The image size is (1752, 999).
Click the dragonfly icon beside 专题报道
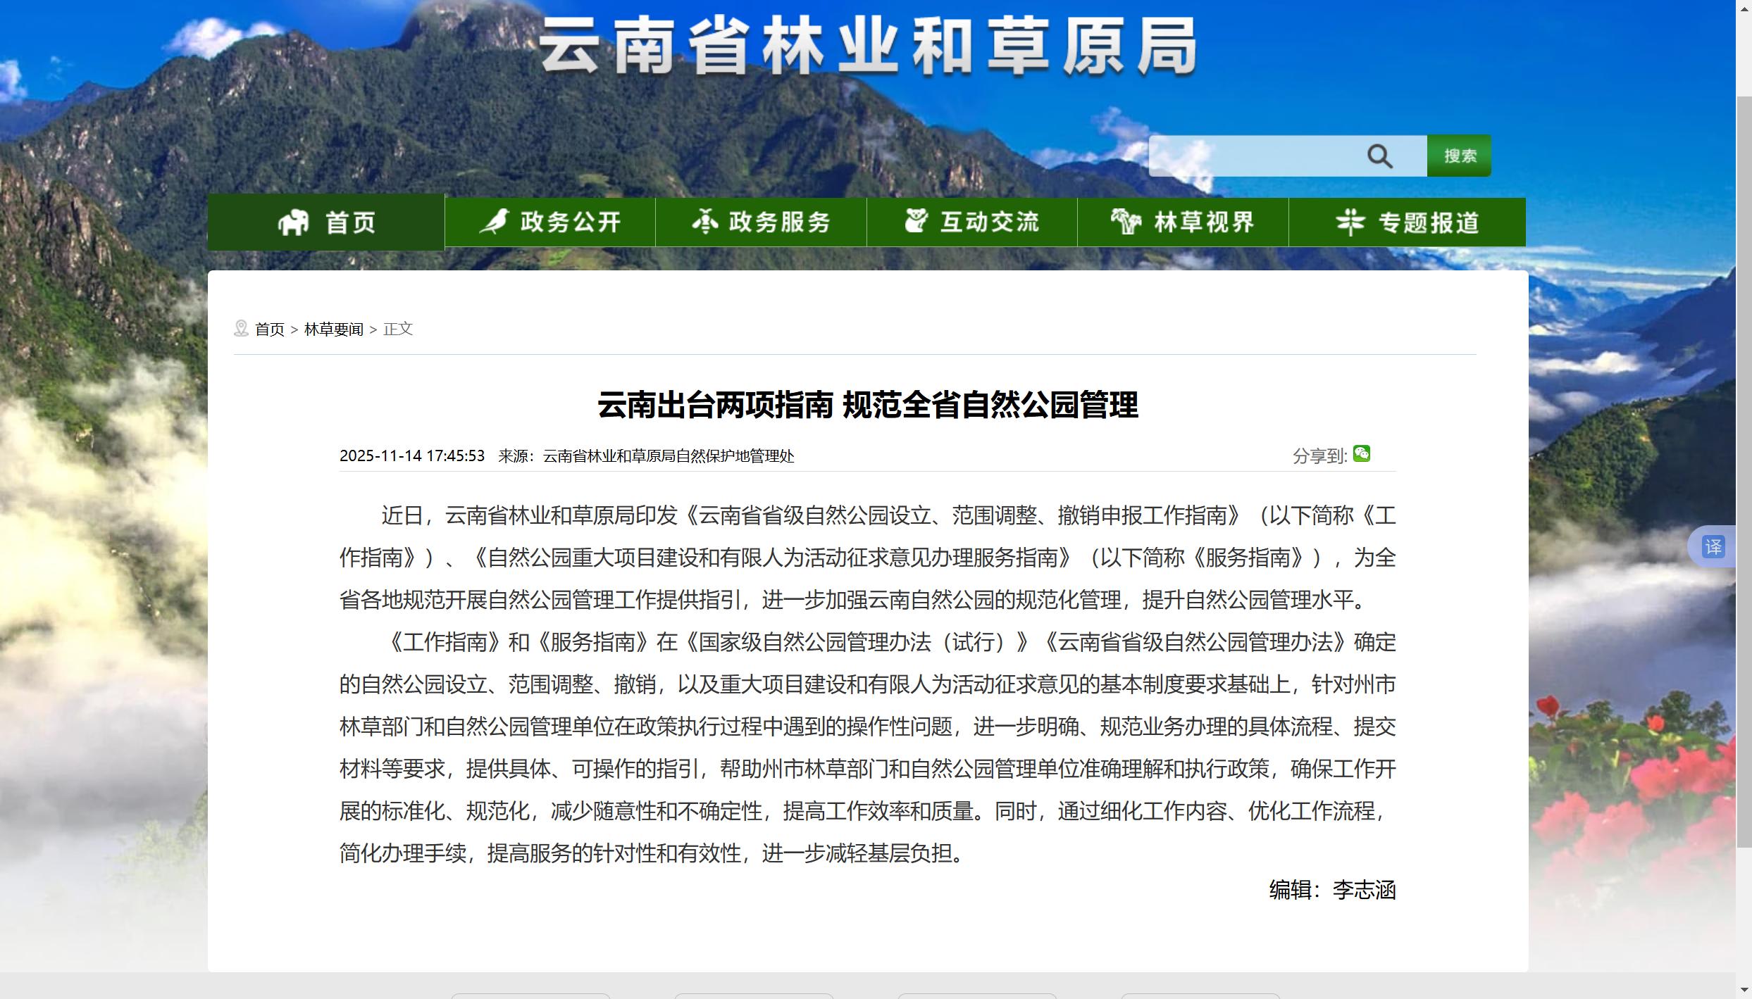tap(1350, 222)
